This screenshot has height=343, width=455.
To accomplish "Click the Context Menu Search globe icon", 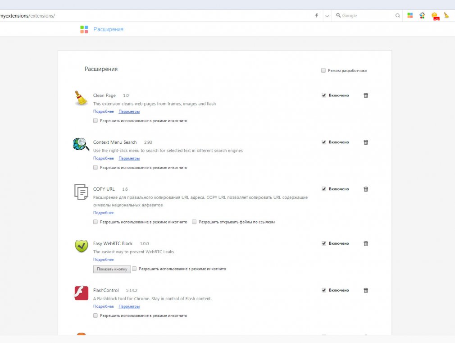I will coord(81,144).
